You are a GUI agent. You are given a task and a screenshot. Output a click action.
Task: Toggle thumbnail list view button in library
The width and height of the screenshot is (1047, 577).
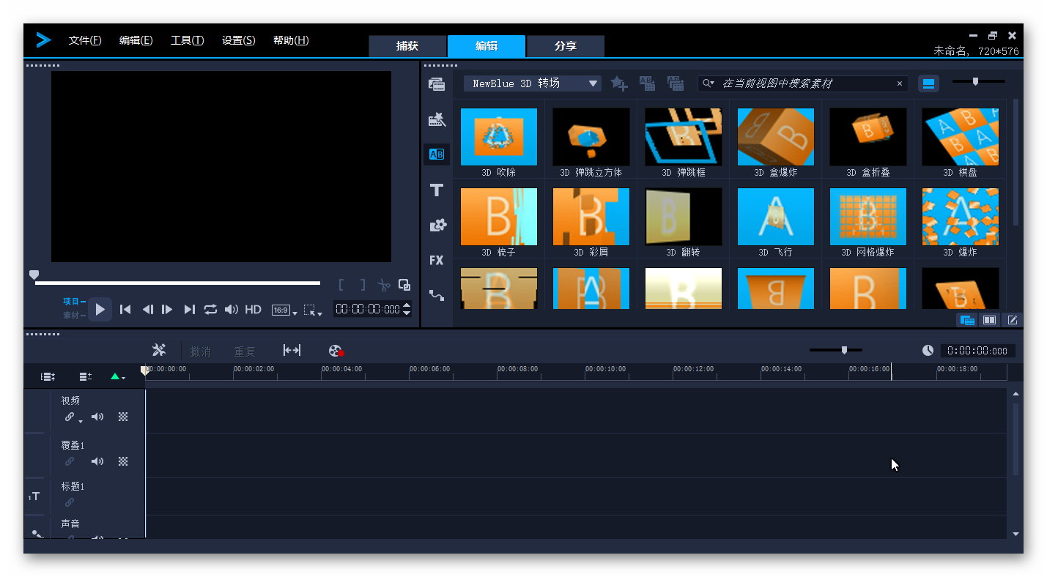point(928,83)
